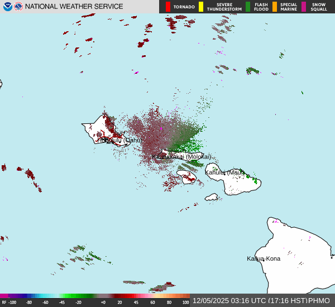
Task: Click the Special Marine legend text
Action: (289, 7)
